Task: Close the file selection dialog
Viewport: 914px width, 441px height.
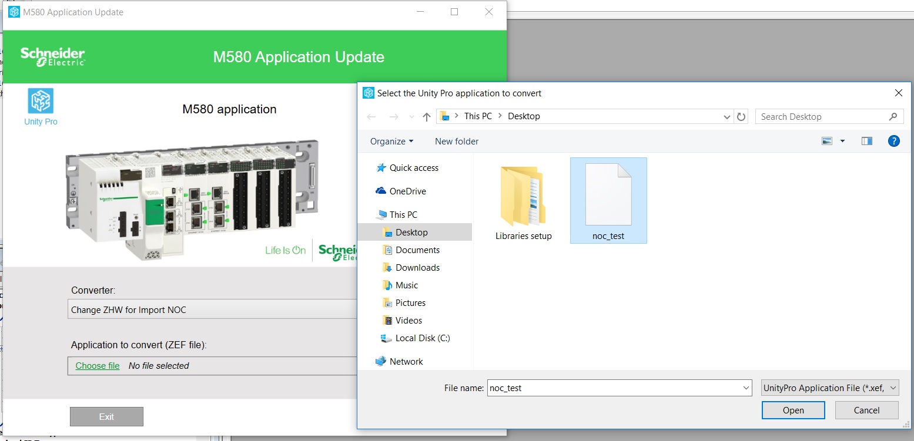Action: (x=898, y=93)
